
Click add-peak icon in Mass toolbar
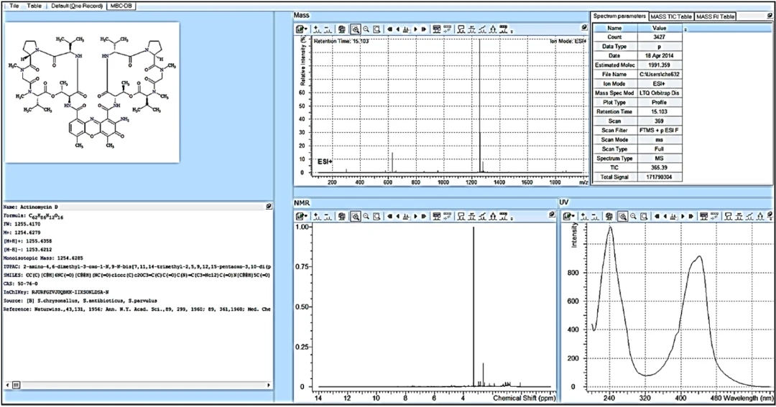click(x=318, y=29)
